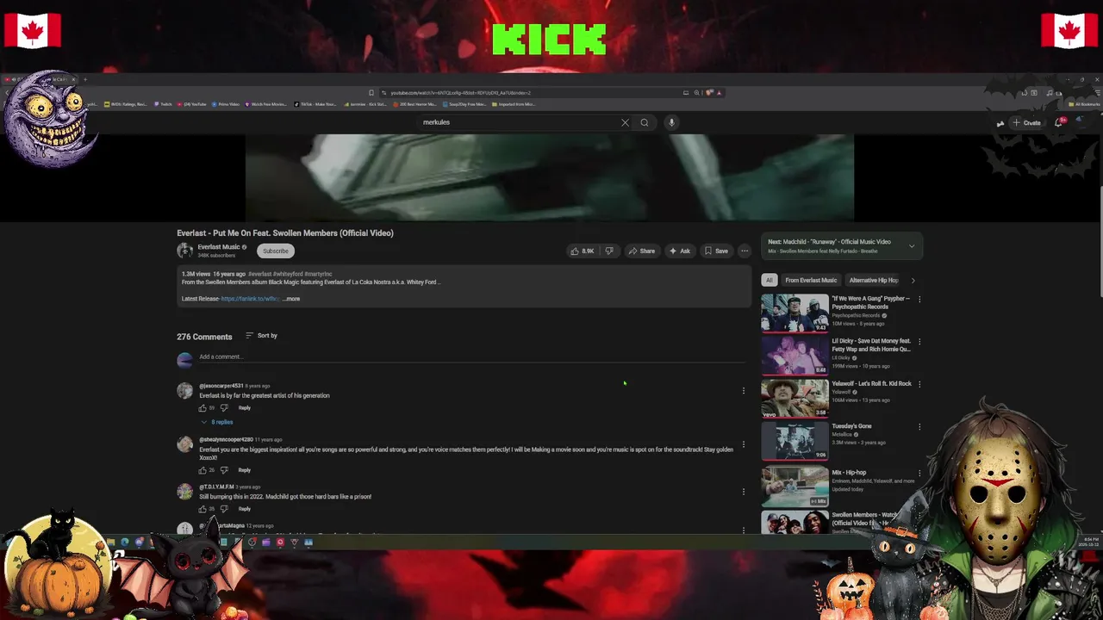Dislike the T.D.I.Y.M.F.M comment
1103x620 pixels.
[224, 509]
